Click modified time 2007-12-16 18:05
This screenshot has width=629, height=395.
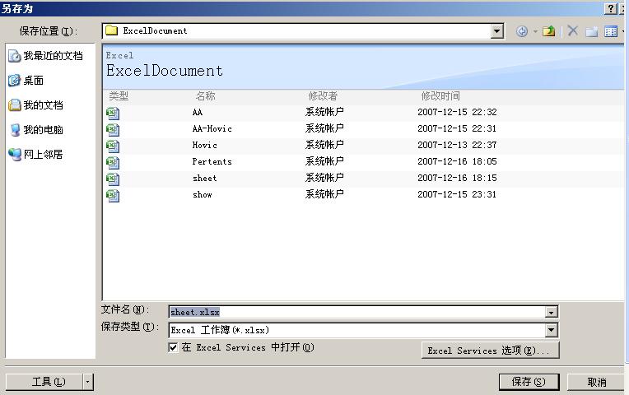tap(457, 161)
